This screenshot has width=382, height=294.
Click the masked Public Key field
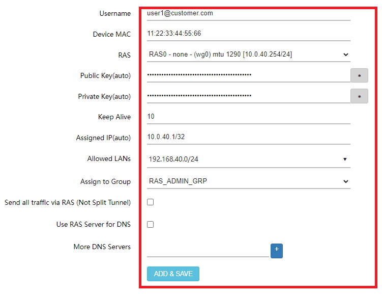tap(248, 75)
